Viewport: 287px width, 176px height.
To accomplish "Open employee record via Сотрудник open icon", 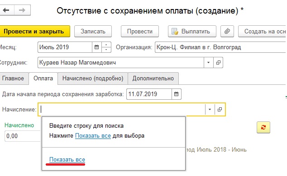I will point(218,63).
